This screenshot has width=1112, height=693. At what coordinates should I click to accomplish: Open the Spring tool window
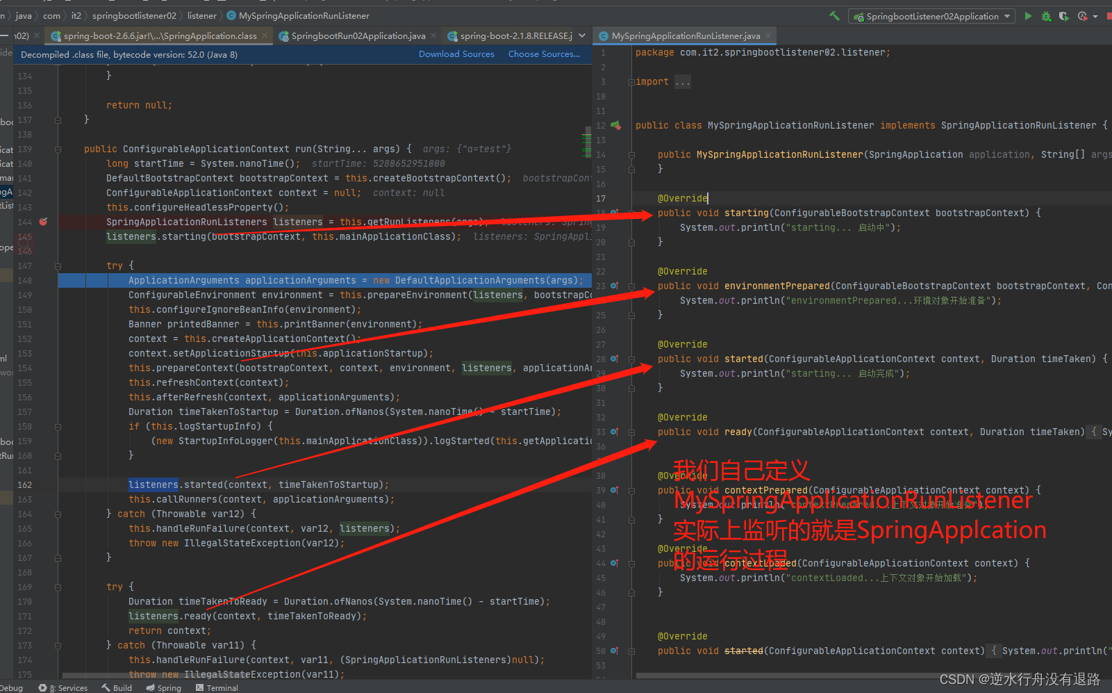[x=163, y=687]
